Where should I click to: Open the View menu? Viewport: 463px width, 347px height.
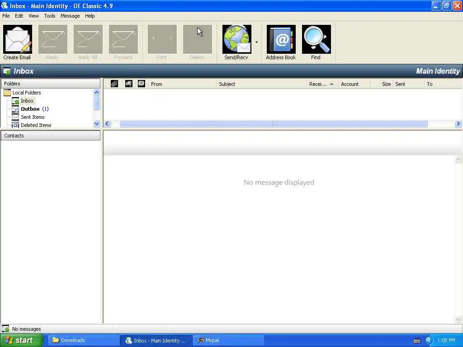[33, 16]
